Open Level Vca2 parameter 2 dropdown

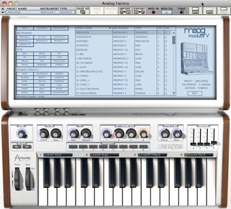coord(104,155)
